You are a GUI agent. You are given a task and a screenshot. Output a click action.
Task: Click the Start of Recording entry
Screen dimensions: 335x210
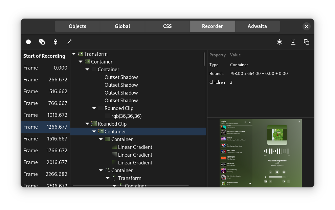coord(44,56)
